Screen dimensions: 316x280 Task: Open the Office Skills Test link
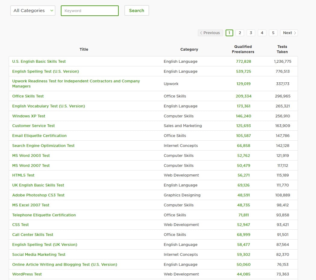(28, 96)
